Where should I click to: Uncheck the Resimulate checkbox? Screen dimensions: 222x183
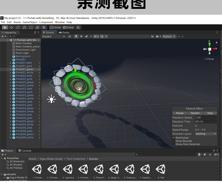[174, 138]
